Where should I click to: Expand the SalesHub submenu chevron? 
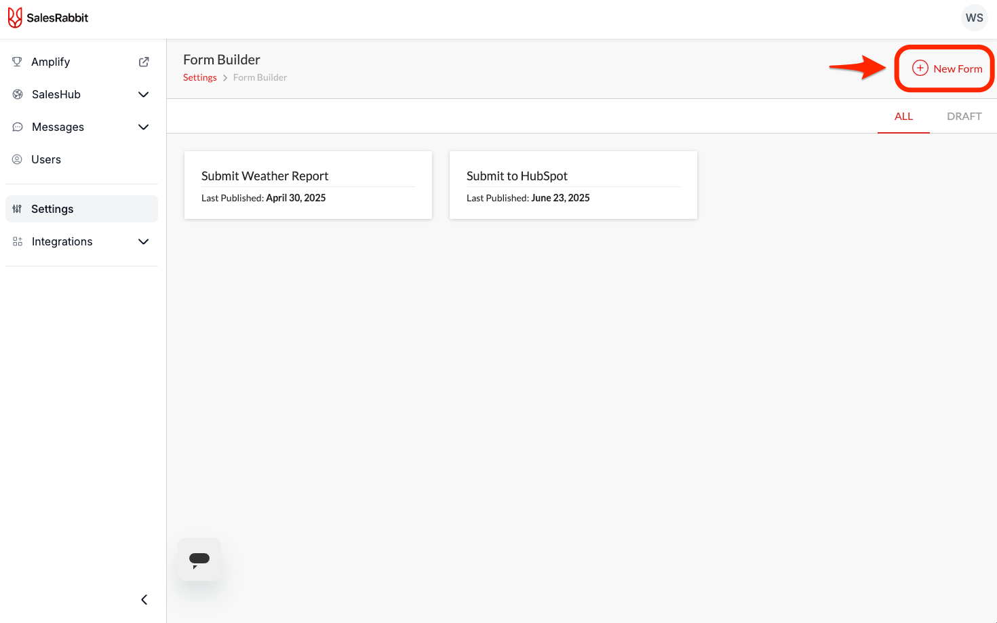144,94
